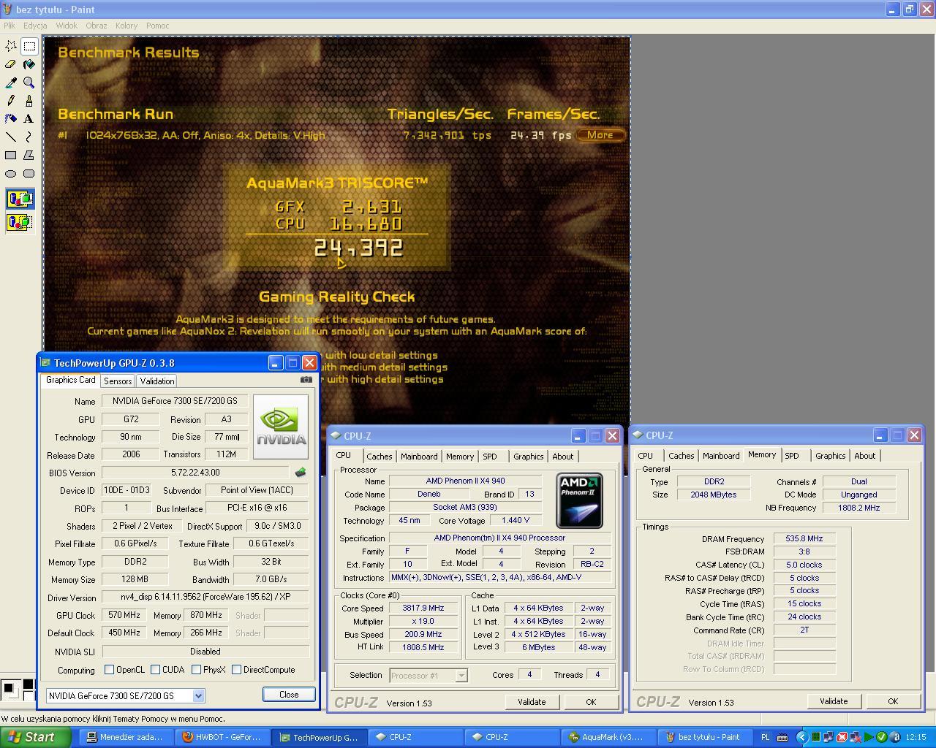Viewport: 936px width, 748px height.
Task: Open the GeForce 7300 SE graphics card dropdown
Action: tap(197, 695)
